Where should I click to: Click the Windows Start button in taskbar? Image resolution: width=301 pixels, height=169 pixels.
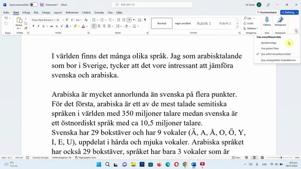99,164
